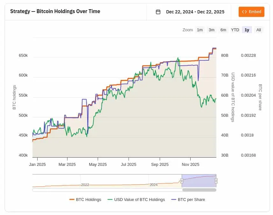Click the purple BTC per Share legend line
Image resolution: width=273 pixels, height=215 pixels.
click(173, 200)
